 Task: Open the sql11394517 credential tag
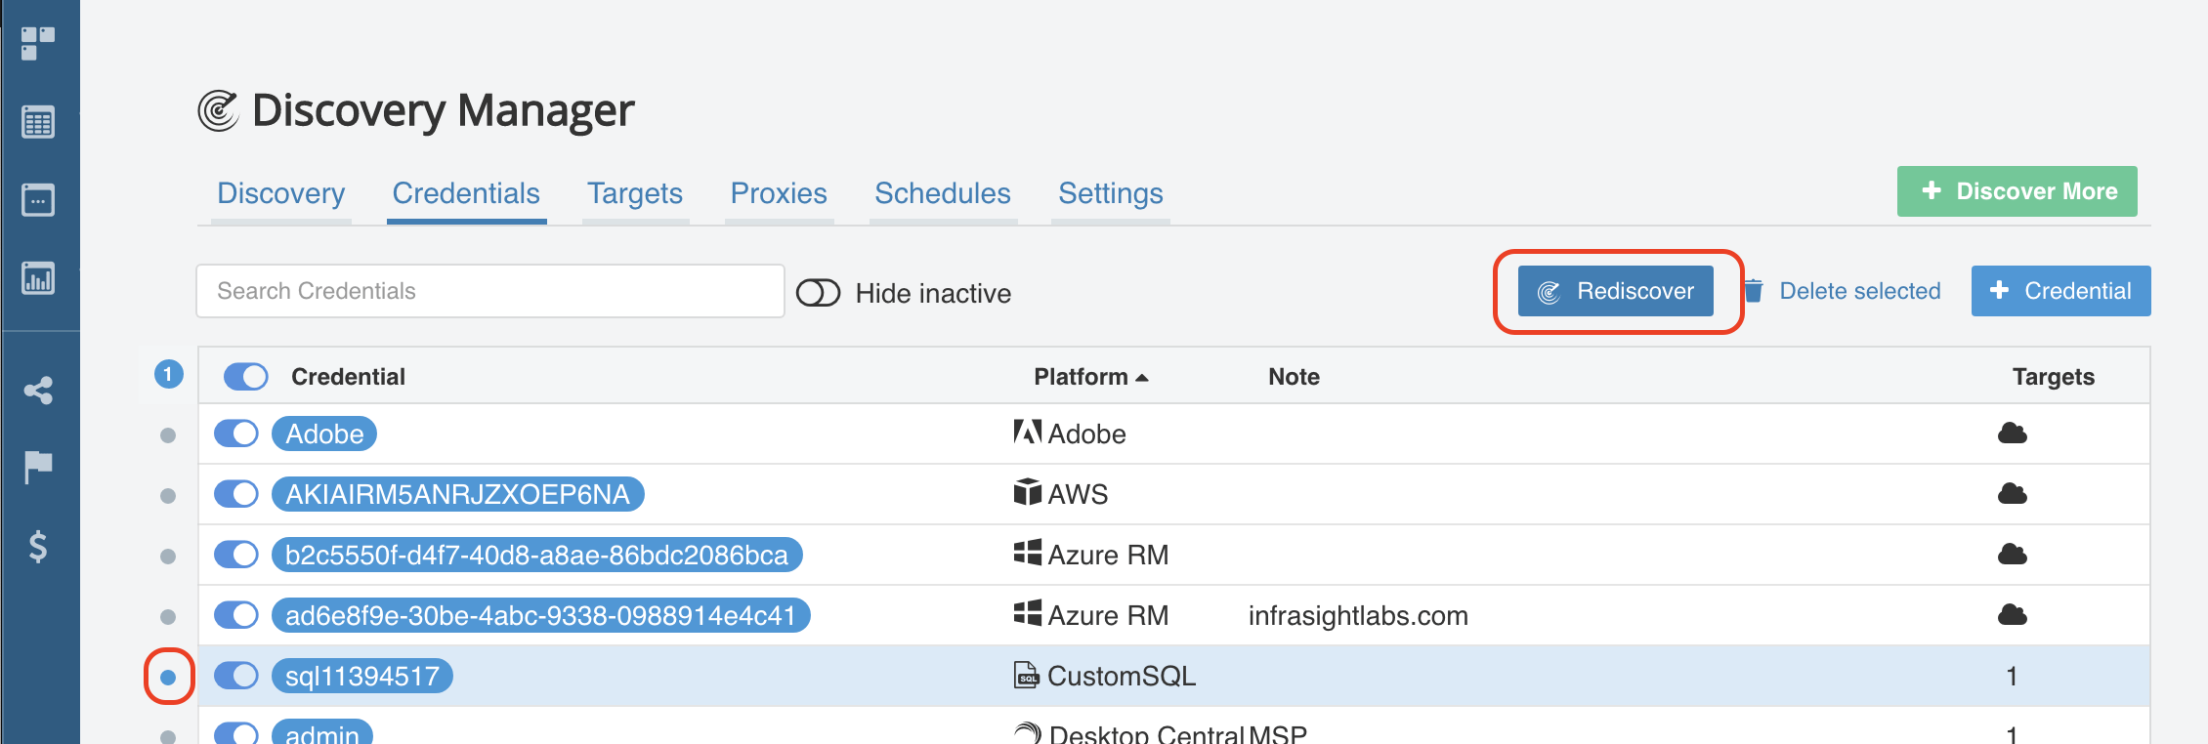coord(362,676)
